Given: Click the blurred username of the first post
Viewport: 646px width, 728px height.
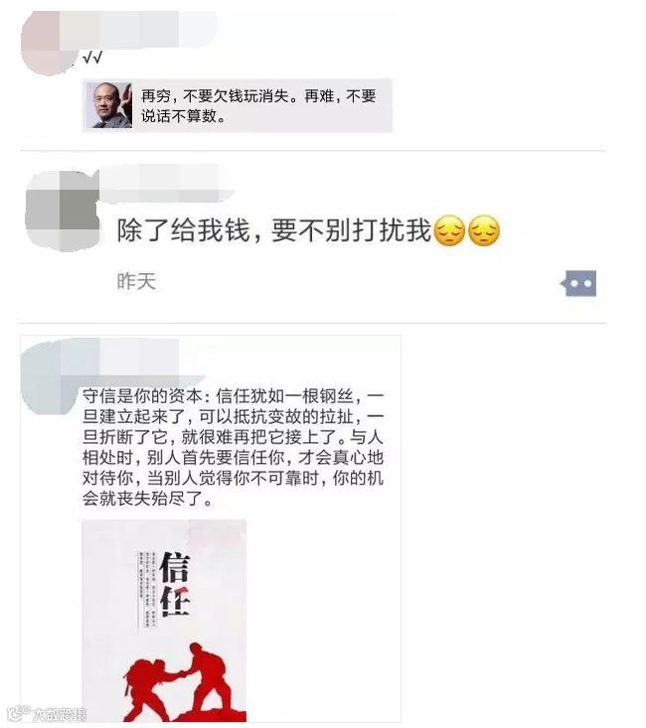Looking at the screenshot, I should click(x=139, y=29).
